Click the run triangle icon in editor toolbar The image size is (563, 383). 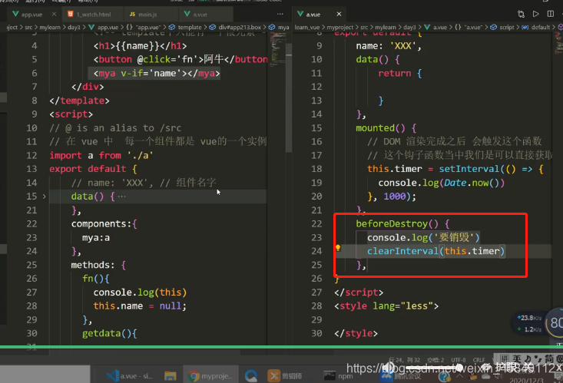pos(535,14)
